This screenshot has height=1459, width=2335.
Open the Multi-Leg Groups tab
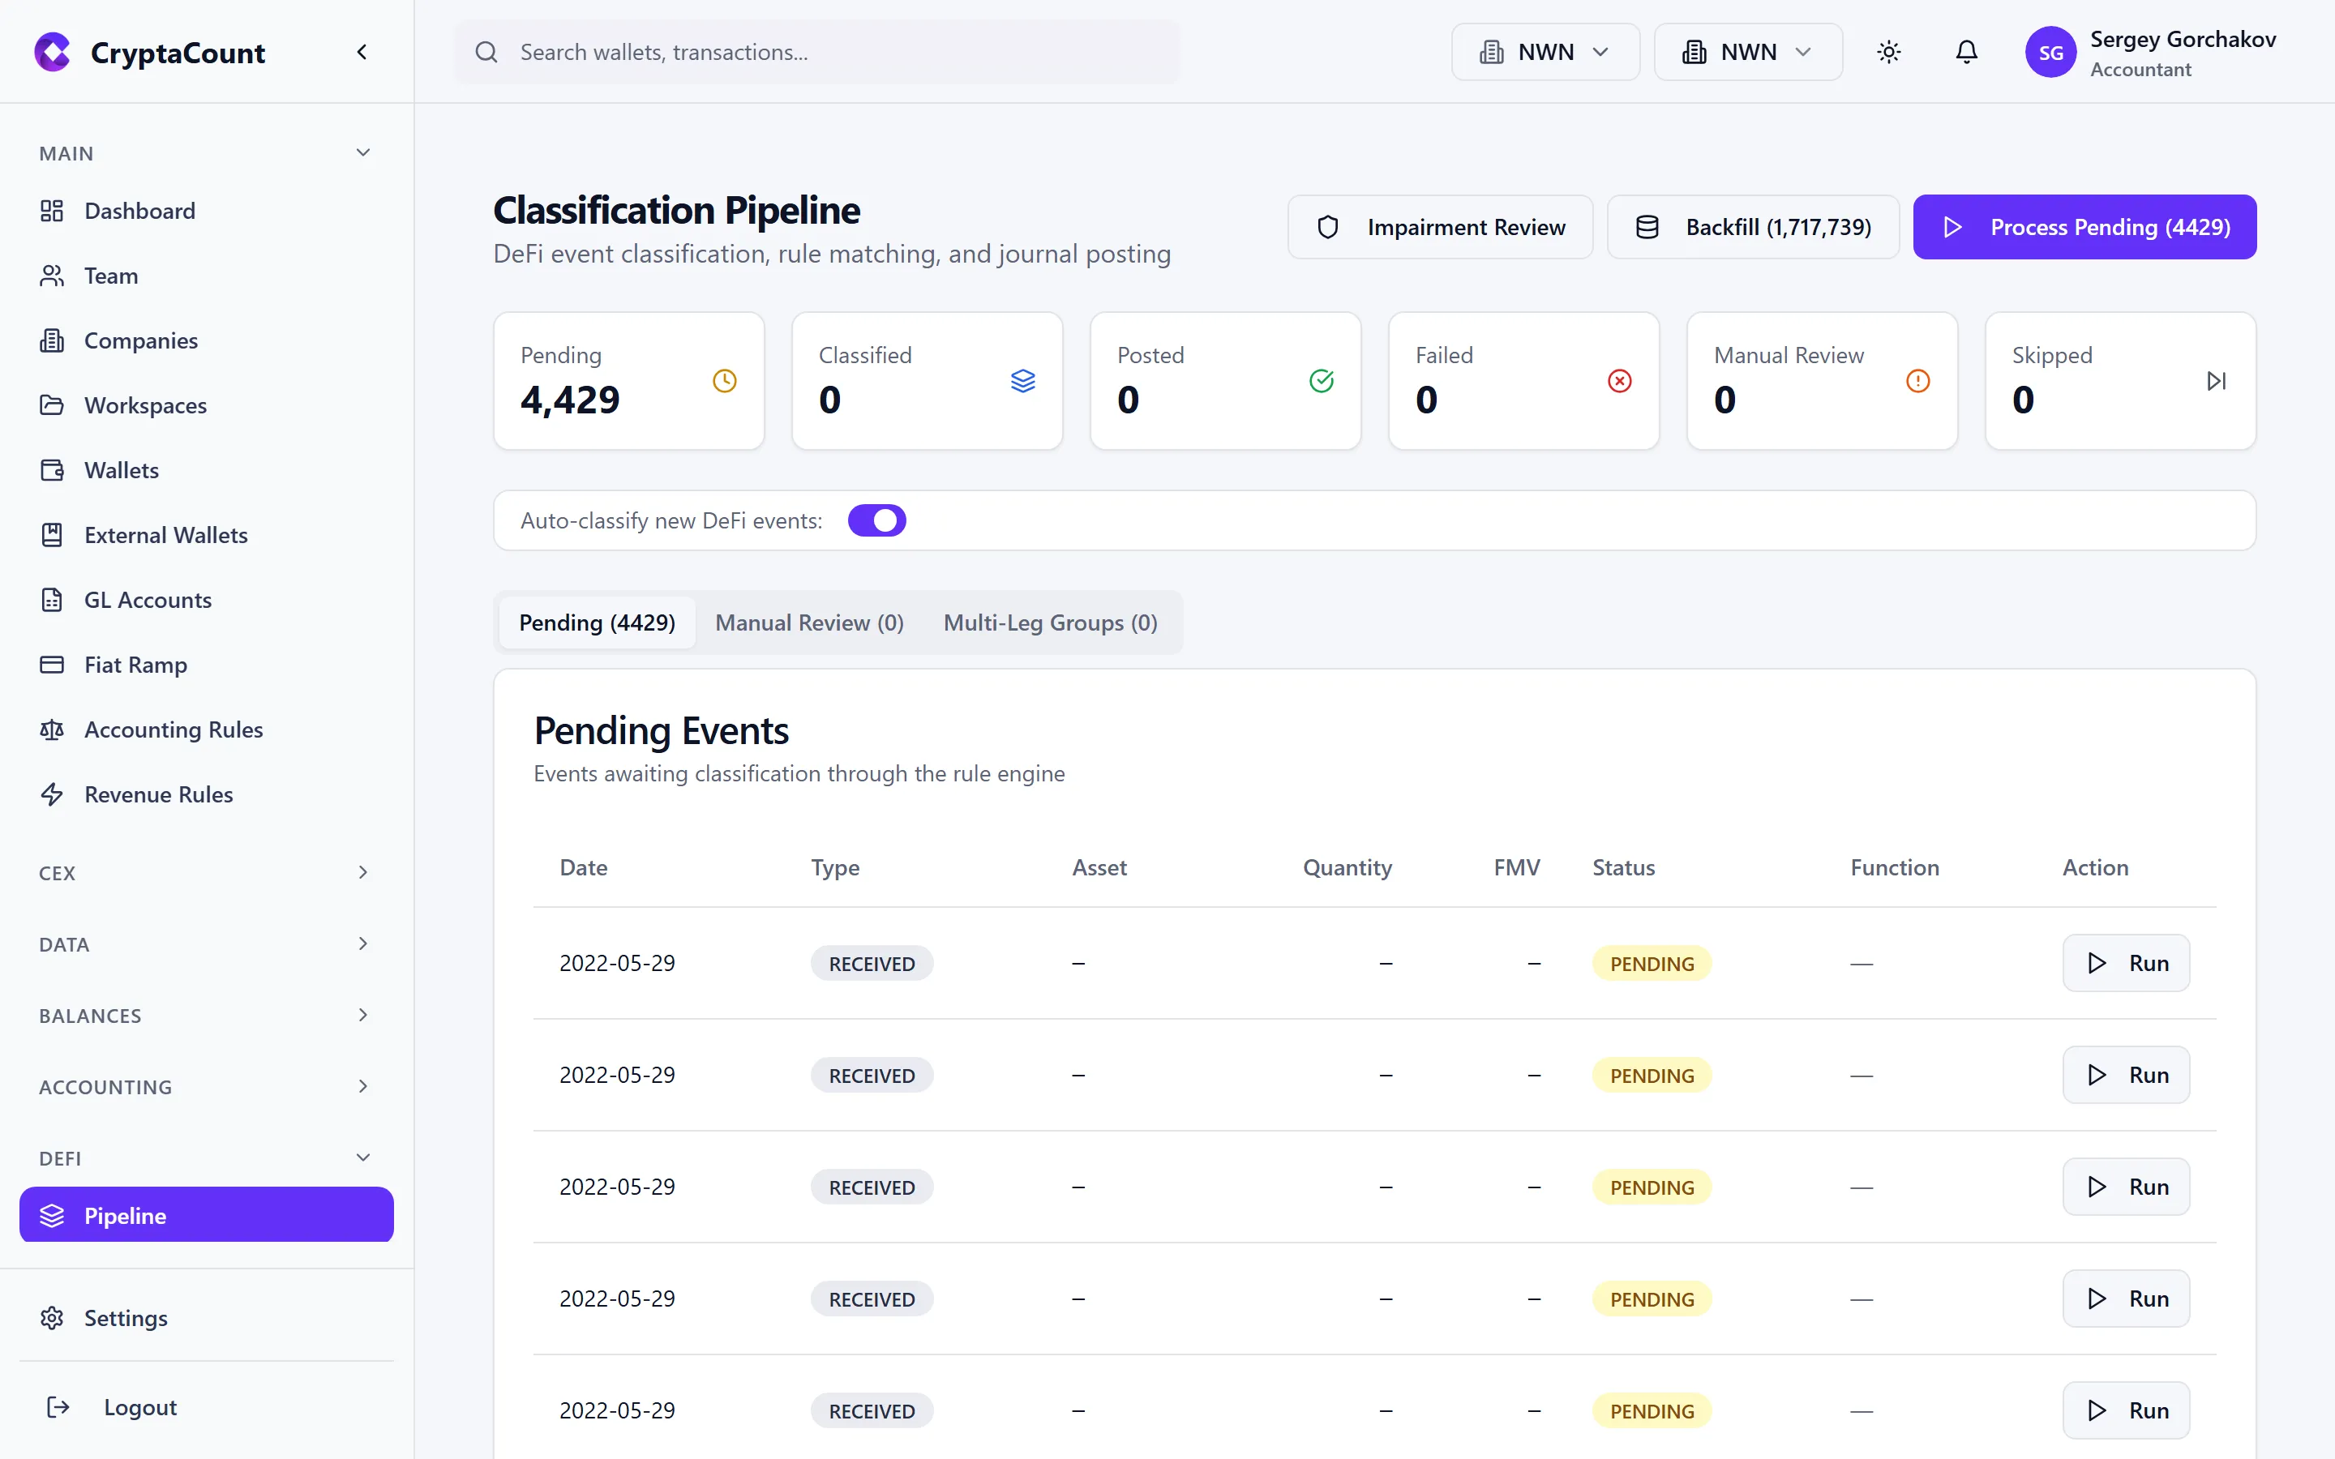(1050, 623)
